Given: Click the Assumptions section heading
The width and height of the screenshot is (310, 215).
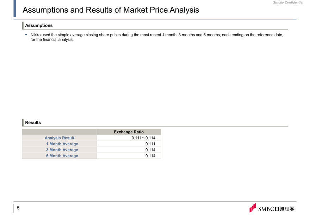Looking at the screenshot, I should click(x=39, y=25).
